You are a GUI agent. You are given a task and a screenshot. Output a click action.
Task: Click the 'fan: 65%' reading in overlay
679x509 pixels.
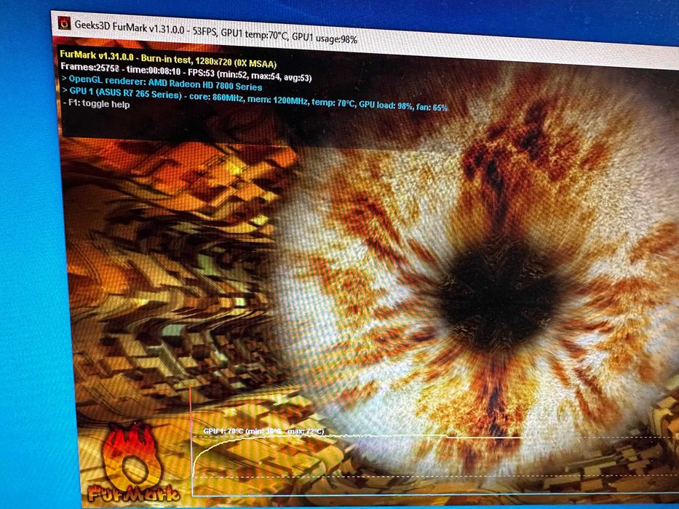pyautogui.click(x=432, y=107)
